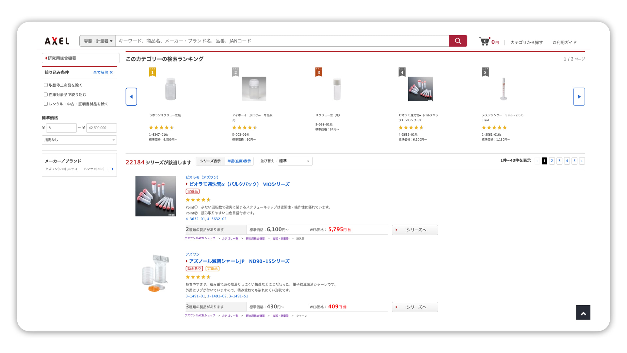The height and width of the screenshot is (353, 627).
Task: Click シリーズへ button for アズノール滅菌シャーレ
Action: 415,307
